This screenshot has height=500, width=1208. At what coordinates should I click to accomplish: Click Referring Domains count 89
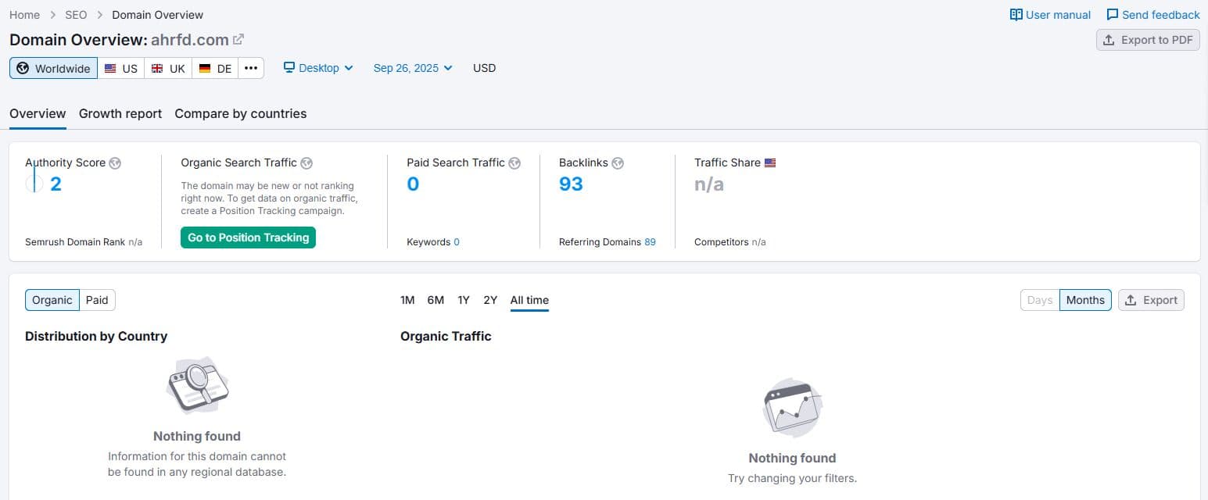coord(650,242)
